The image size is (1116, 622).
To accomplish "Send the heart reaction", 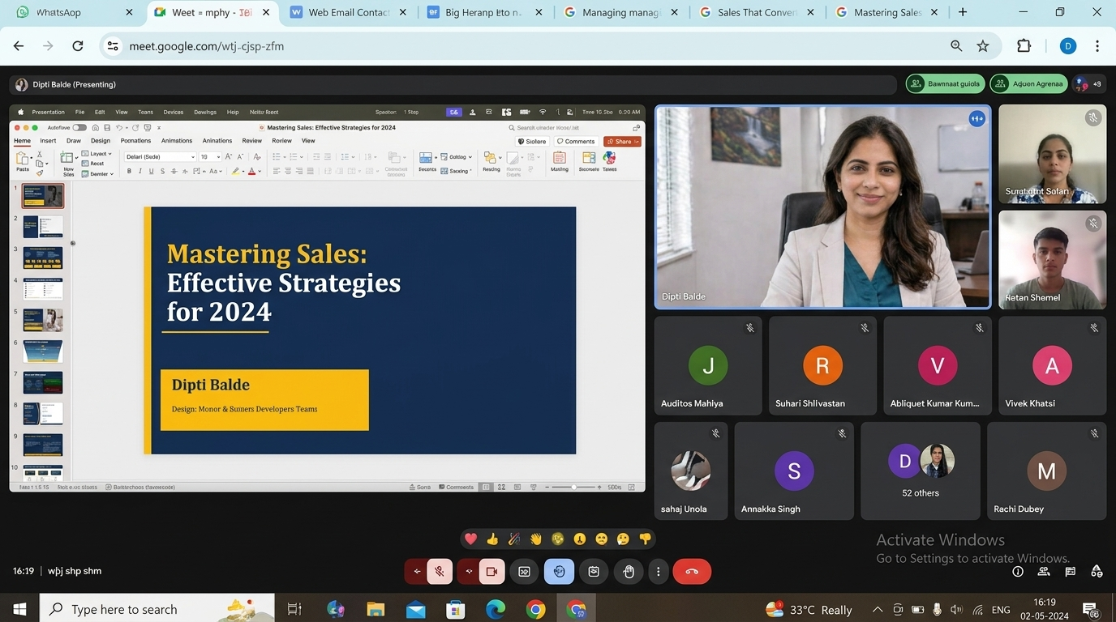I will [x=470, y=539].
